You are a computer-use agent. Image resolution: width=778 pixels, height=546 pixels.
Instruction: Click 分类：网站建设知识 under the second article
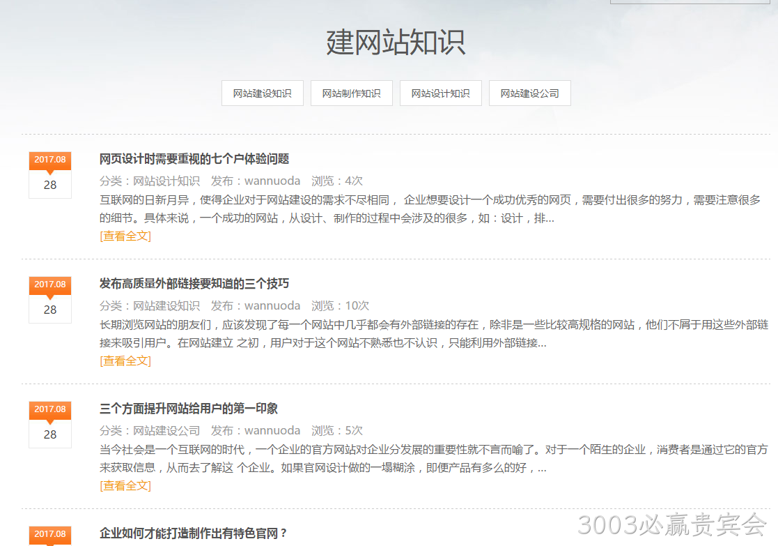pyautogui.click(x=149, y=305)
